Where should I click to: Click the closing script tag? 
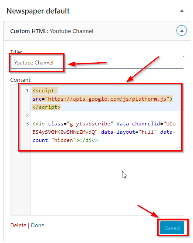point(46,107)
